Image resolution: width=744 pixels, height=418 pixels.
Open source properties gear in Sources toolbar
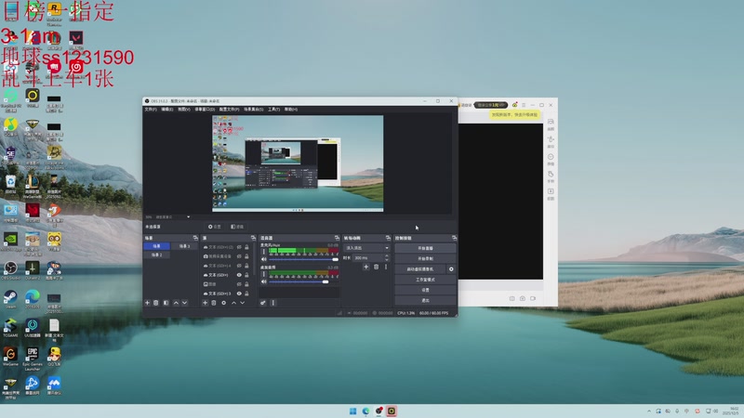tap(223, 303)
